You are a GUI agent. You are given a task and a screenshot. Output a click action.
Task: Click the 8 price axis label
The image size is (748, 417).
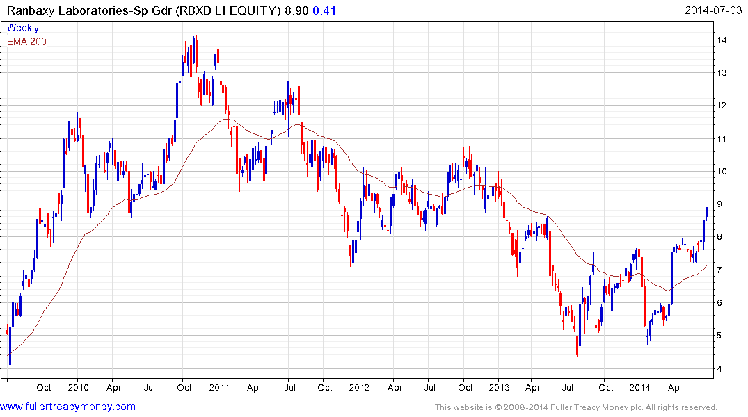coord(719,237)
